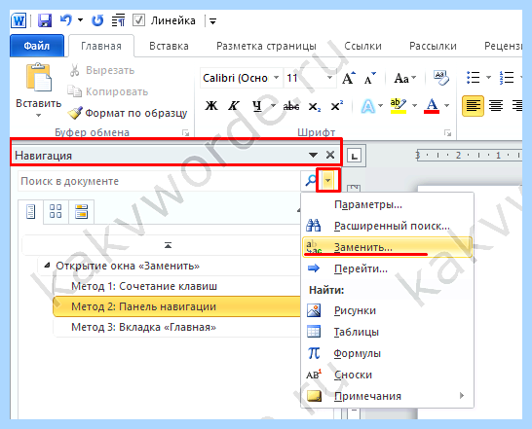Toggle superscript formatting
This screenshot has height=429, width=532.
[x=336, y=106]
